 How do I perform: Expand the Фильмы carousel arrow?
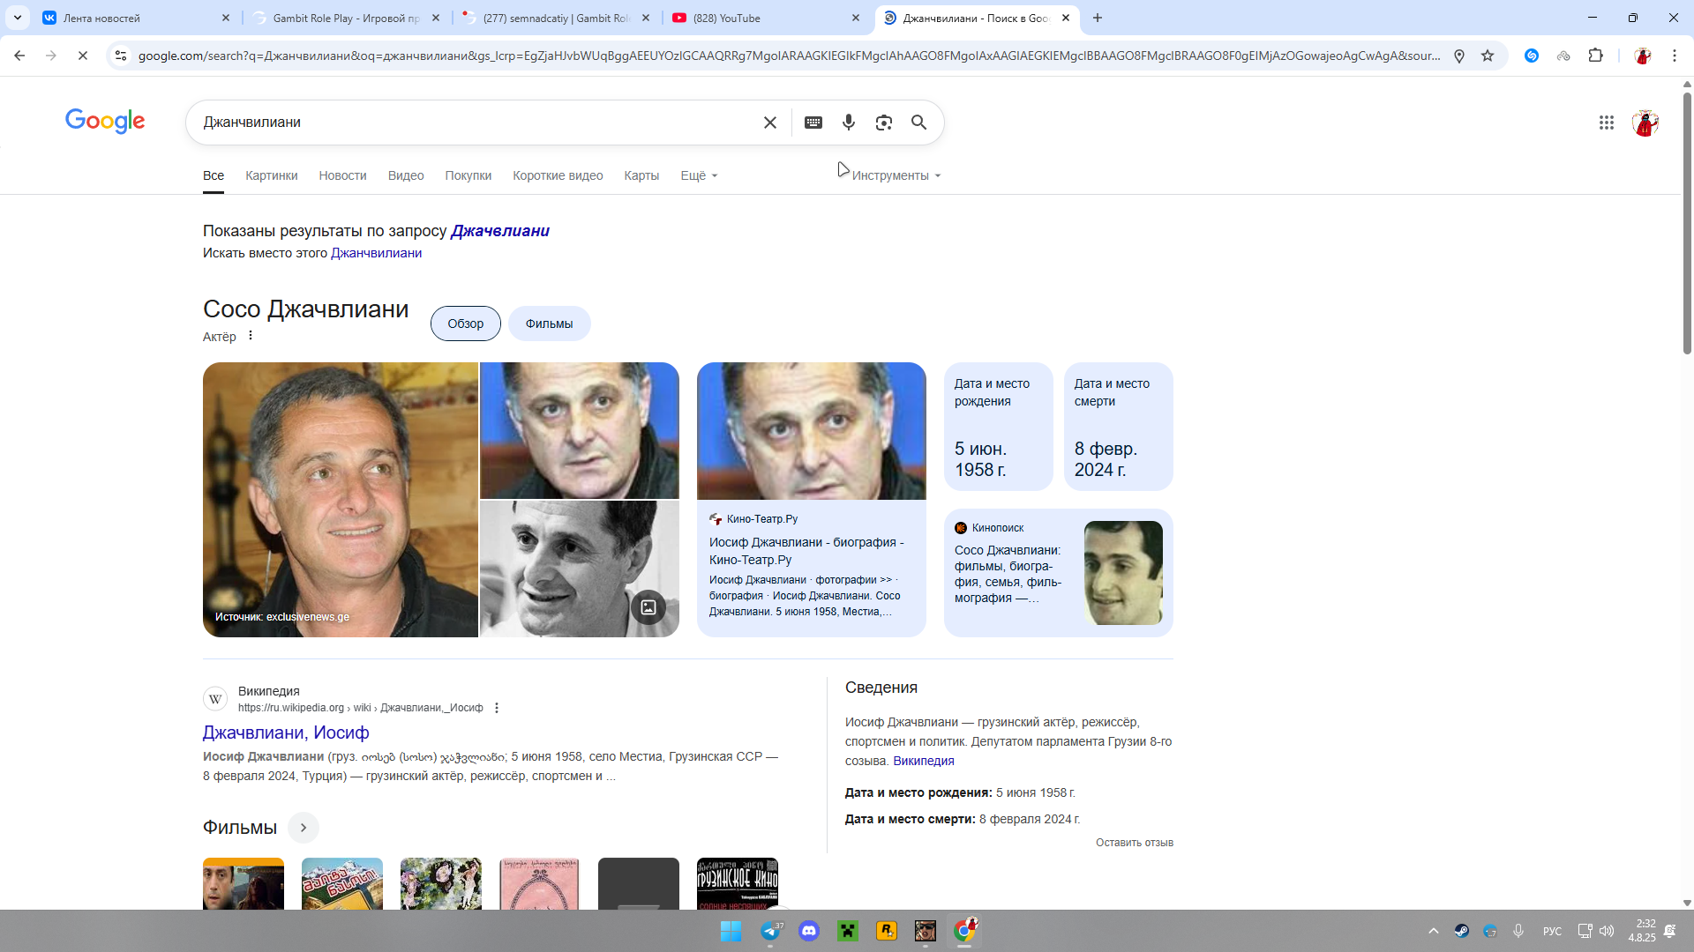point(304,828)
